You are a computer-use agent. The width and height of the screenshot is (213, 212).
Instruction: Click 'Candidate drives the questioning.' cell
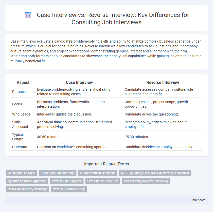(x=163, y=114)
